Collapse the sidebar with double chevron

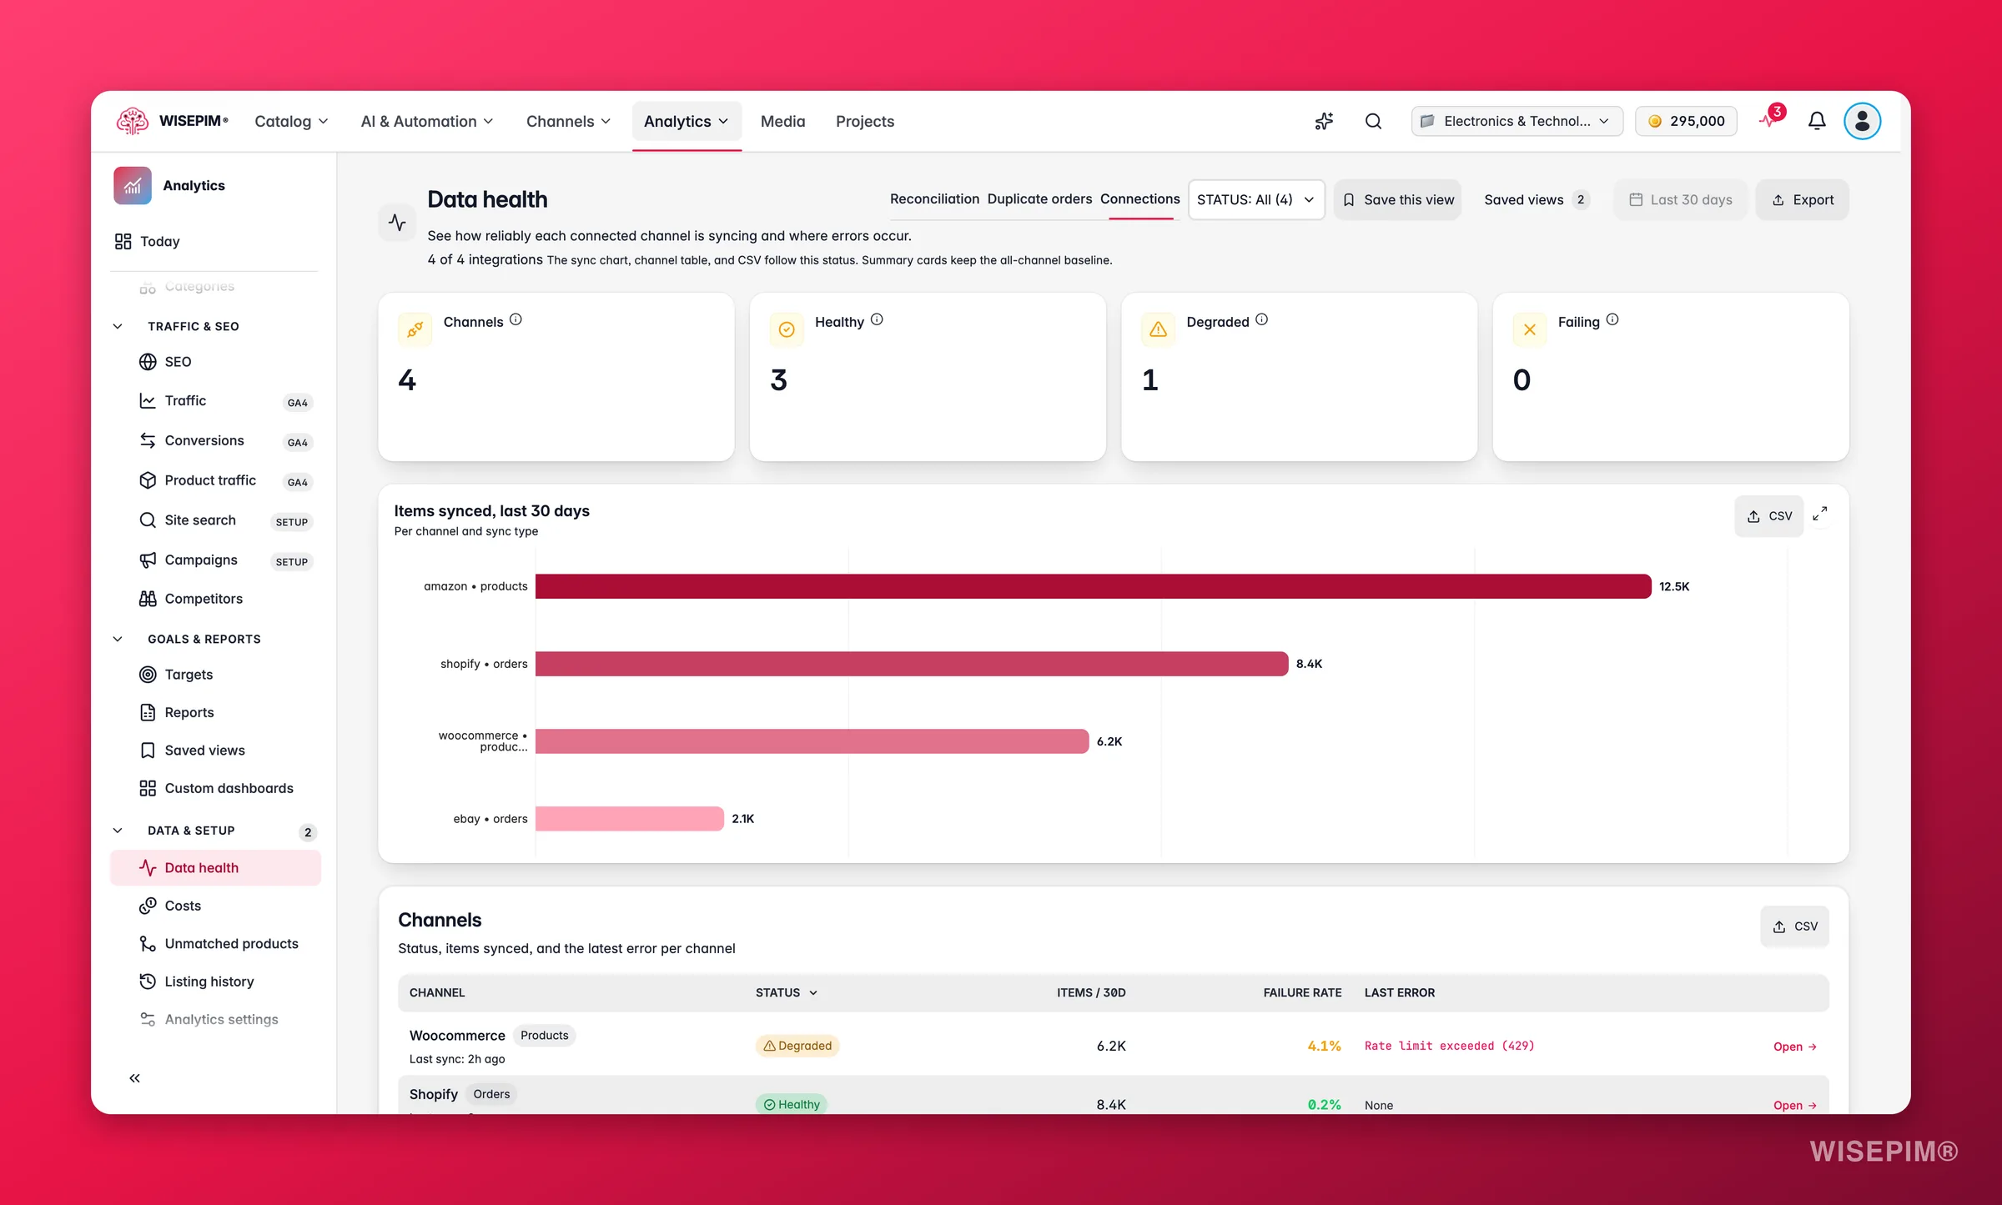click(x=134, y=1078)
